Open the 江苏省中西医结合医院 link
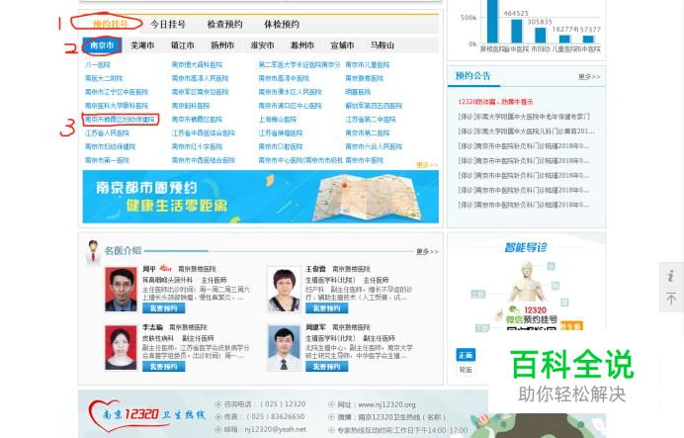 pyautogui.click(x=204, y=132)
